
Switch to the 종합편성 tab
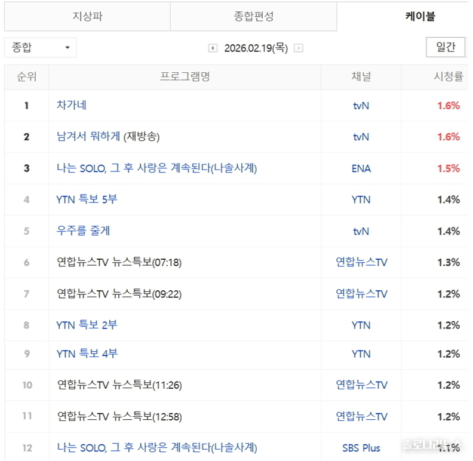[253, 17]
